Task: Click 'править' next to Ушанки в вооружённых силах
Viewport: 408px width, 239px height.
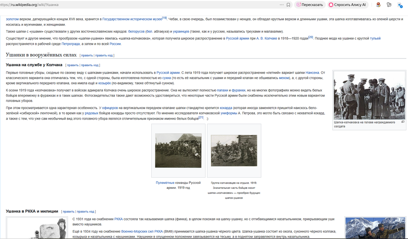Action: click(x=87, y=55)
